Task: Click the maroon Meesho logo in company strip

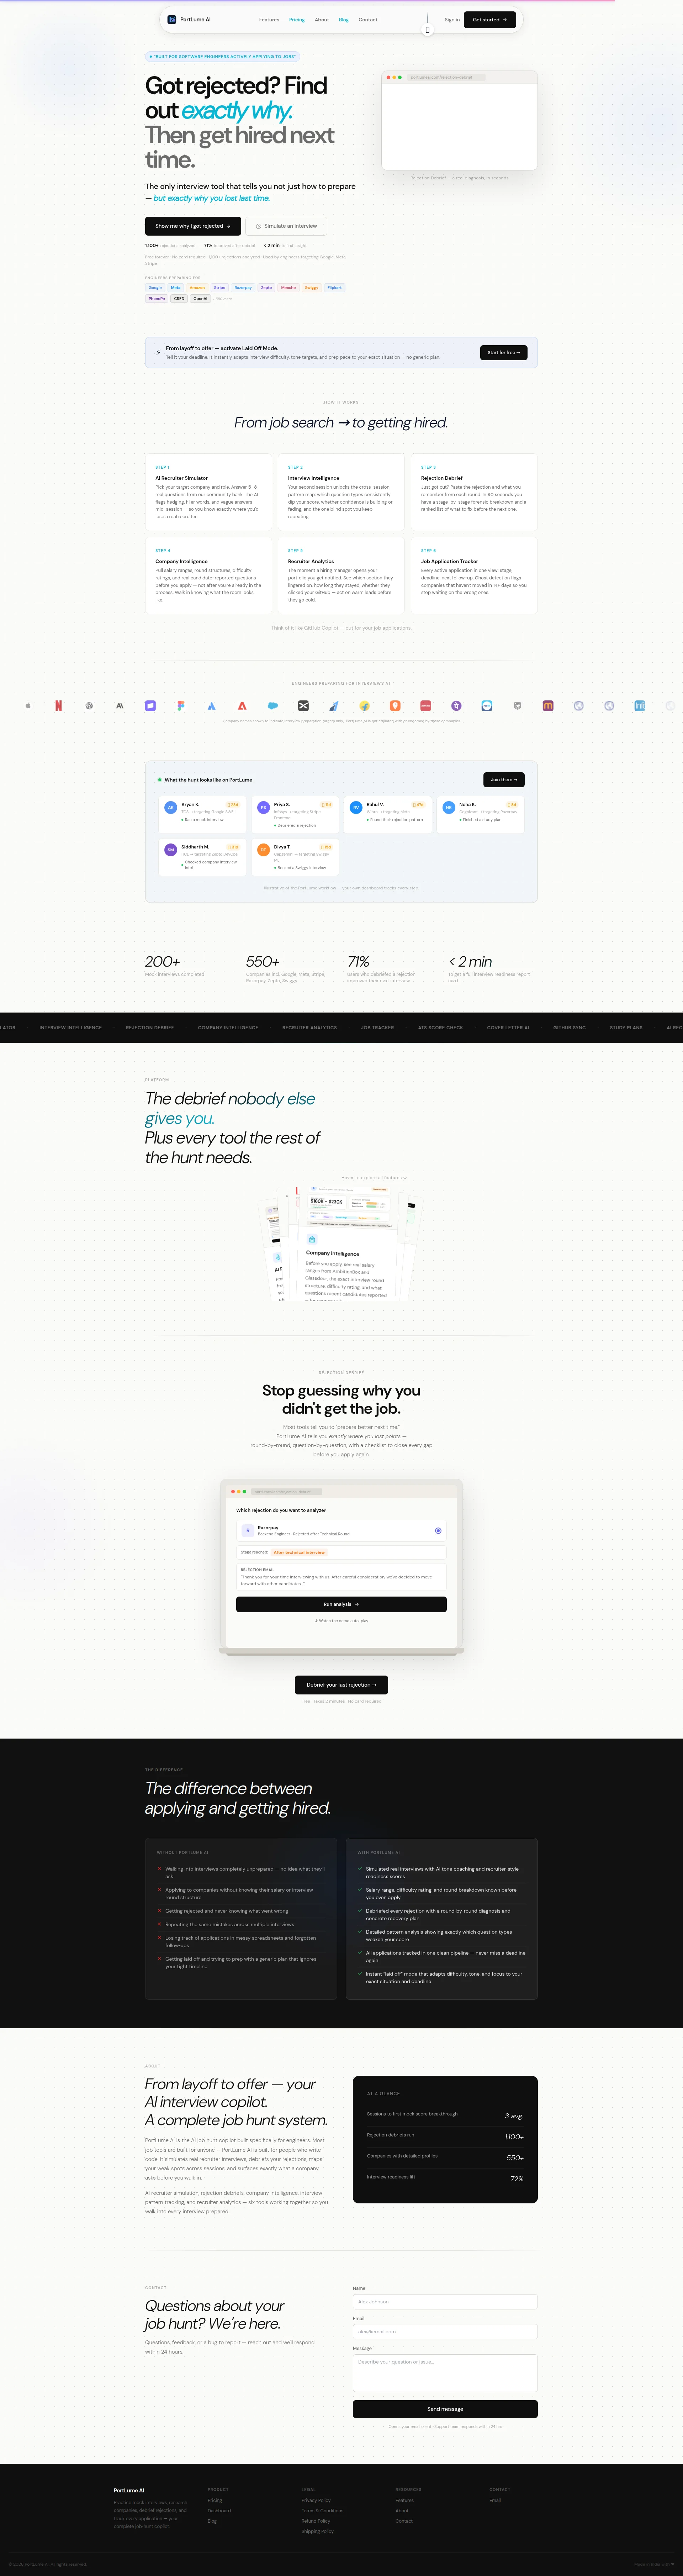Action: [x=548, y=706]
